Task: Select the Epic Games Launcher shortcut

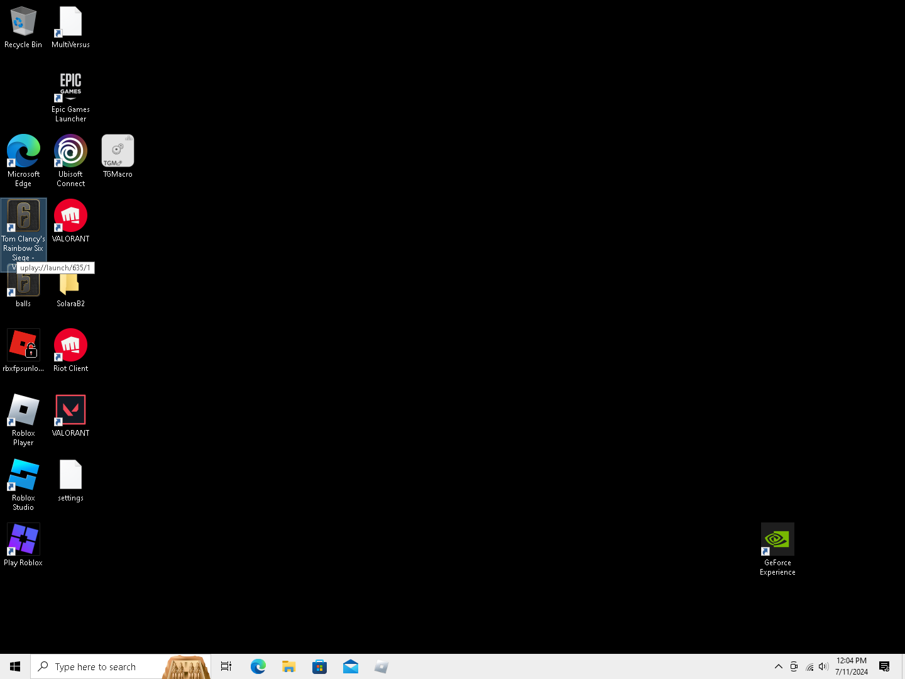Action: [x=70, y=97]
